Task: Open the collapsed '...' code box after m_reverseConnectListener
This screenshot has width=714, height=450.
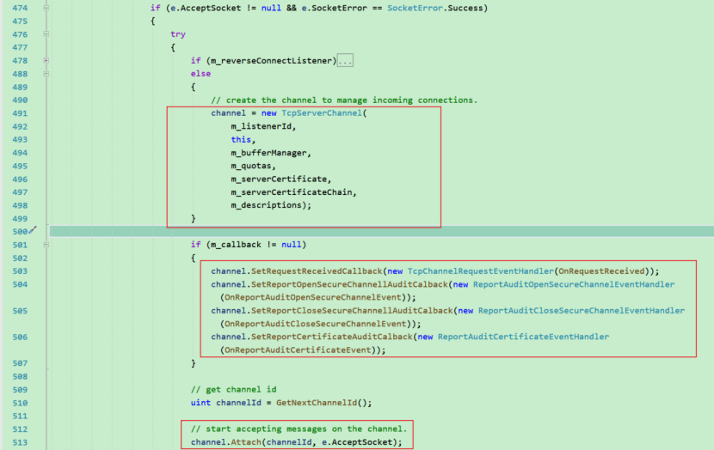Action: click(x=345, y=60)
